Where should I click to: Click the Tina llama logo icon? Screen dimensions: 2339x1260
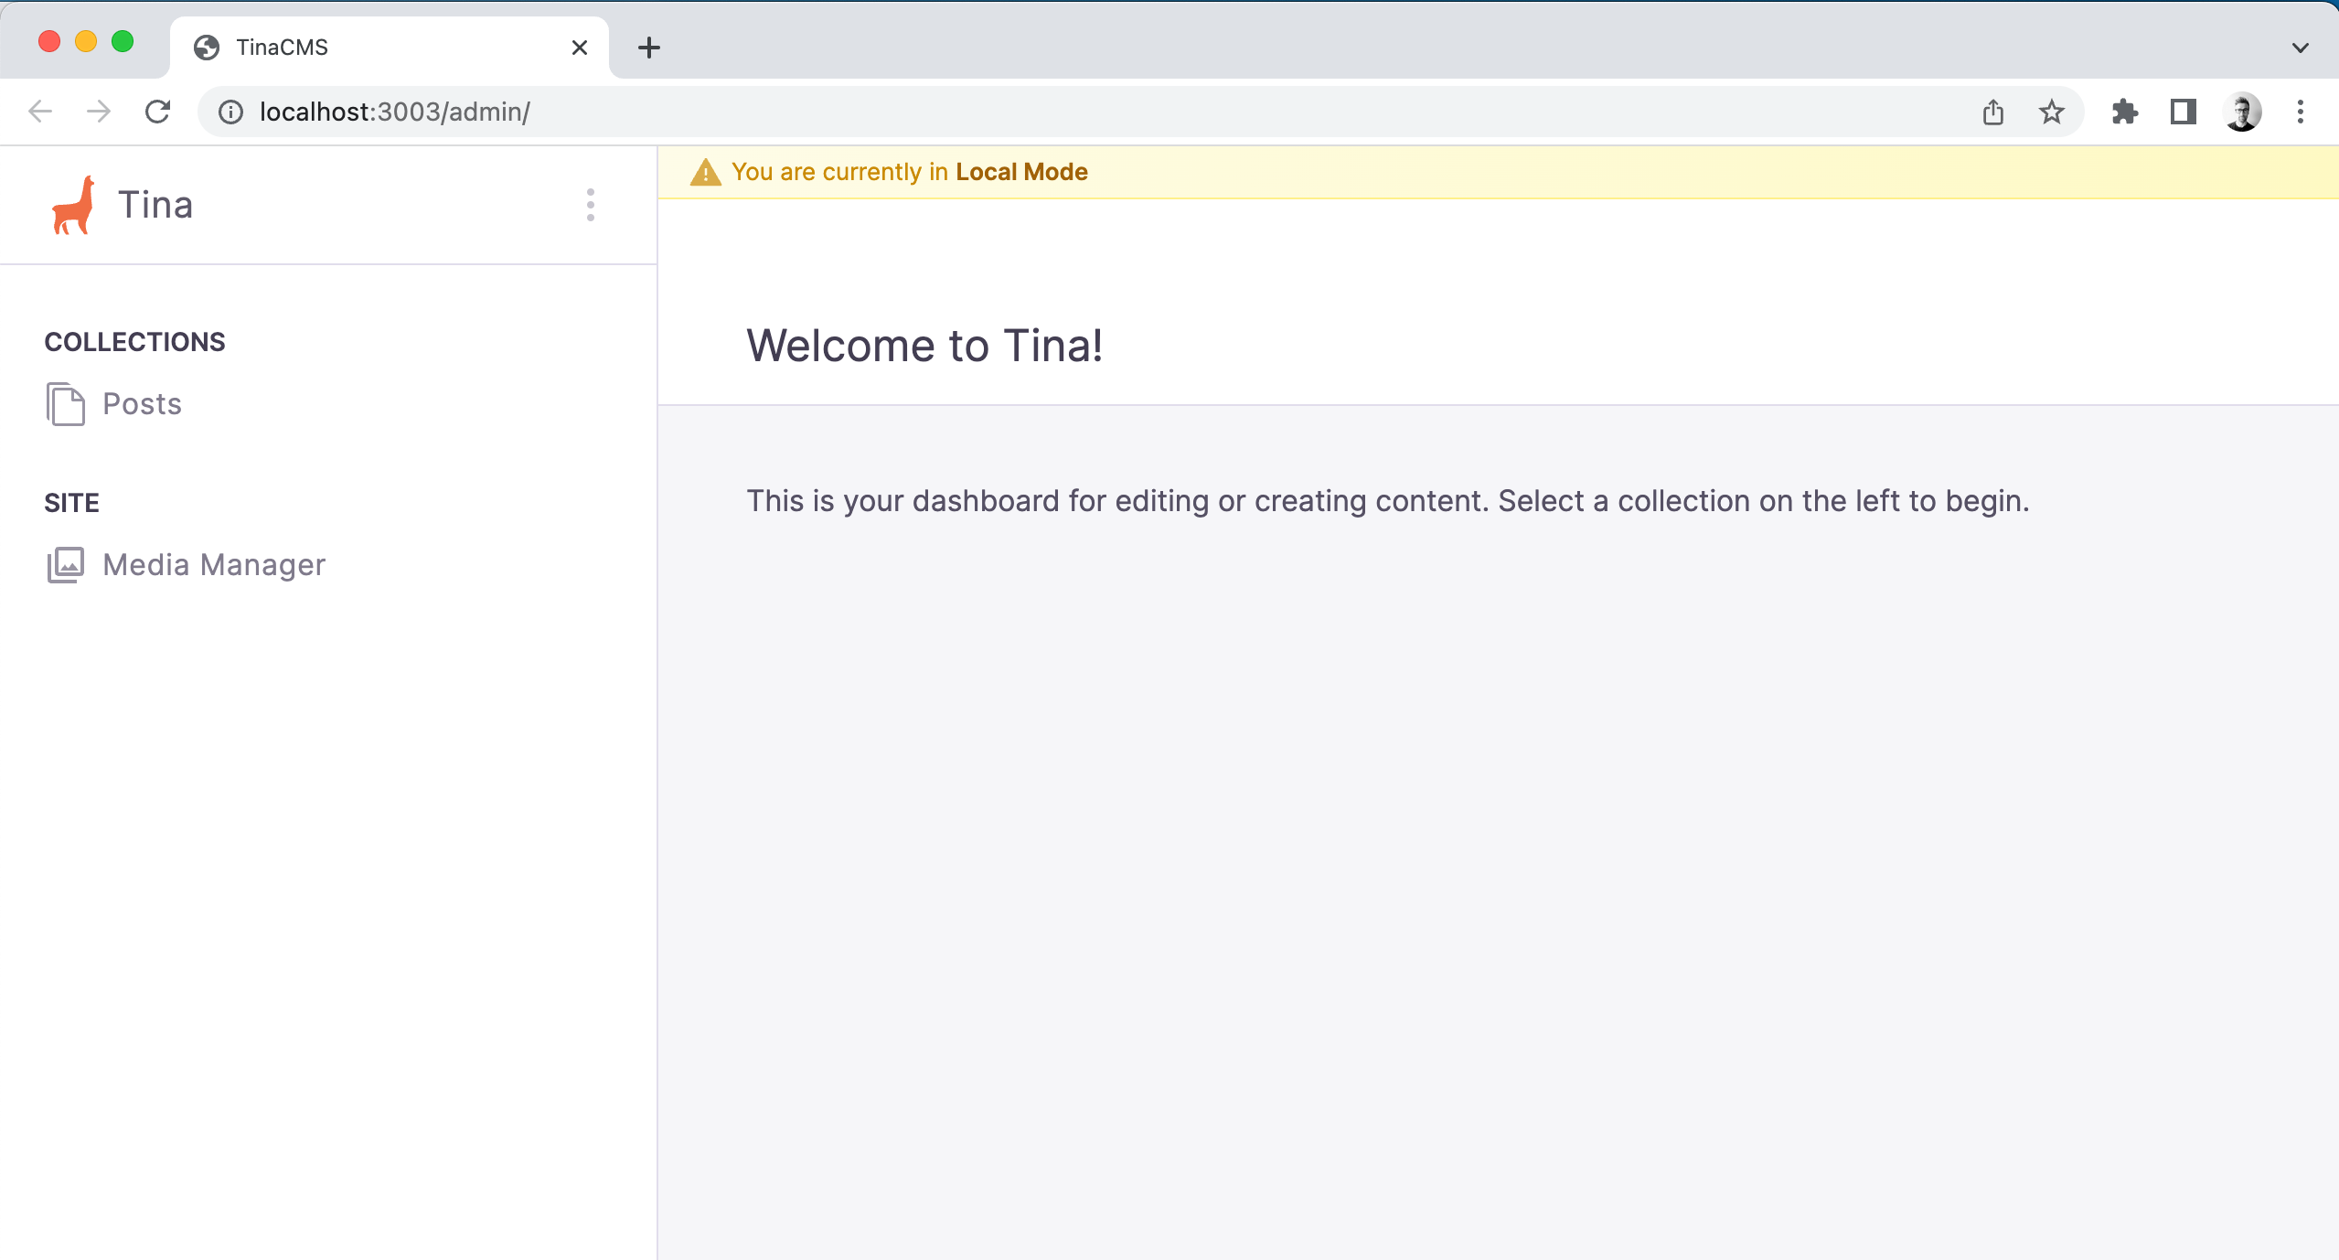[x=73, y=205]
